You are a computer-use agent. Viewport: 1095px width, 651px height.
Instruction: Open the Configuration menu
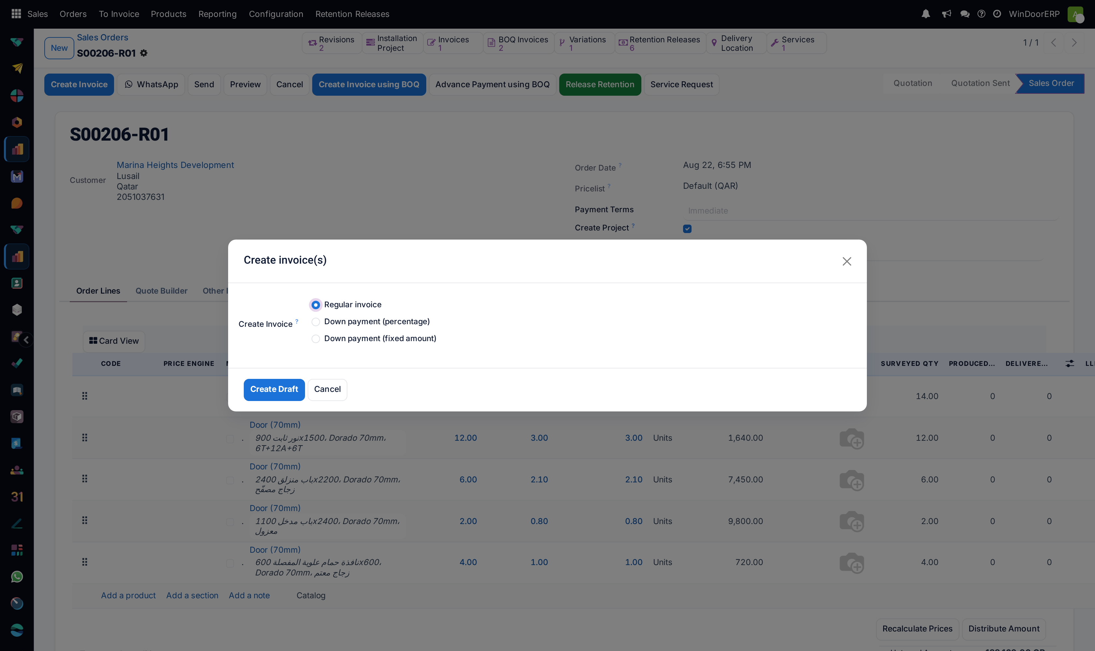click(276, 14)
